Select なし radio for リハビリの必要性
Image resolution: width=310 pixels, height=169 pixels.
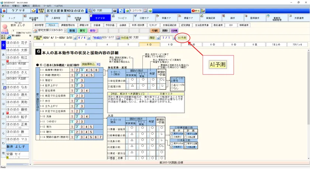(172, 88)
